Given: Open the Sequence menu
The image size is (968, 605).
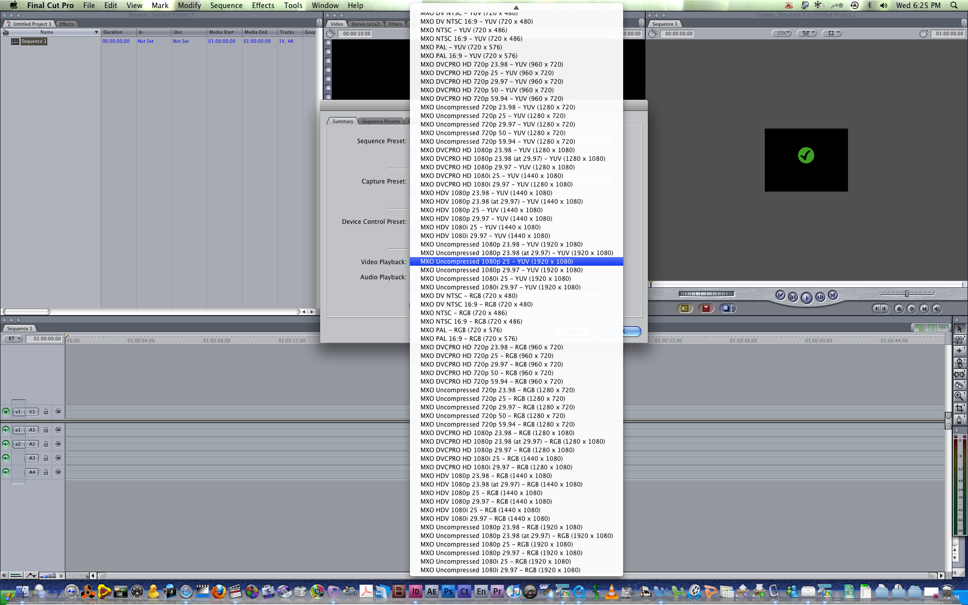Looking at the screenshot, I should [x=226, y=6].
